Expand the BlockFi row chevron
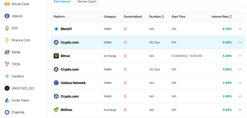Image resolution: width=247 pixels, height=118 pixels. click(240, 29)
